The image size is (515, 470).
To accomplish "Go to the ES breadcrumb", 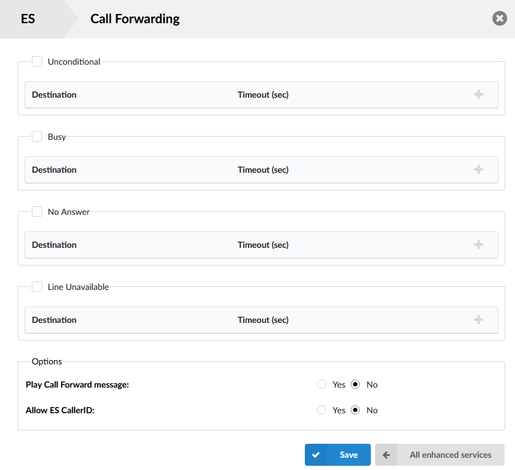I will point(28,19).
